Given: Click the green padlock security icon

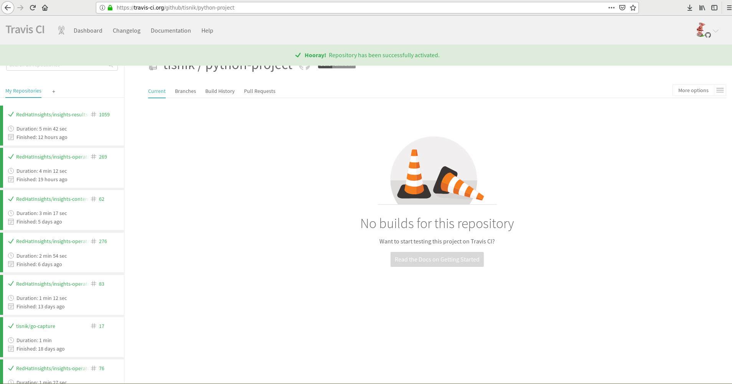Looking at the screenshot, I should [110, 8].
